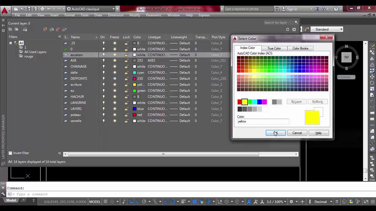Image resolution: width=376 pixels, height=211 pixels.
Task: Select the rouge filter in tree
Action: pyautogui.click(x=29, y=56)
